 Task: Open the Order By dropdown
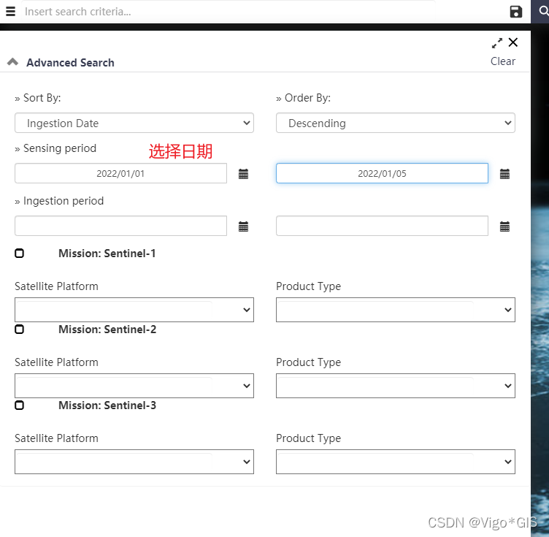(x=395, y=123)
